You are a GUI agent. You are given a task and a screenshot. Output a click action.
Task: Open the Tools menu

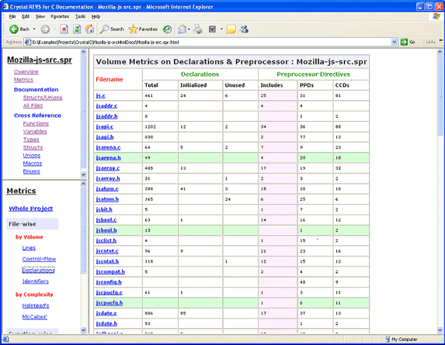80,16
